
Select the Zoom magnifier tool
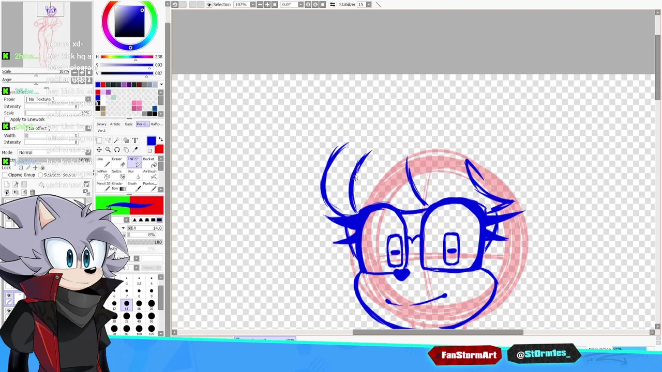click(x=108, y=150)
